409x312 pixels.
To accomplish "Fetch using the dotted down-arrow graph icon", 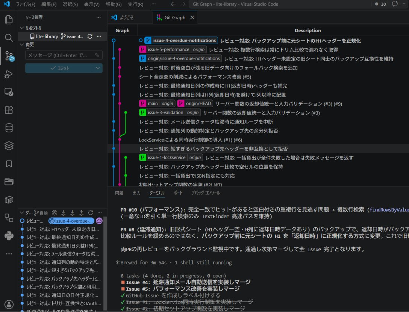I will (x=64, y=213).
